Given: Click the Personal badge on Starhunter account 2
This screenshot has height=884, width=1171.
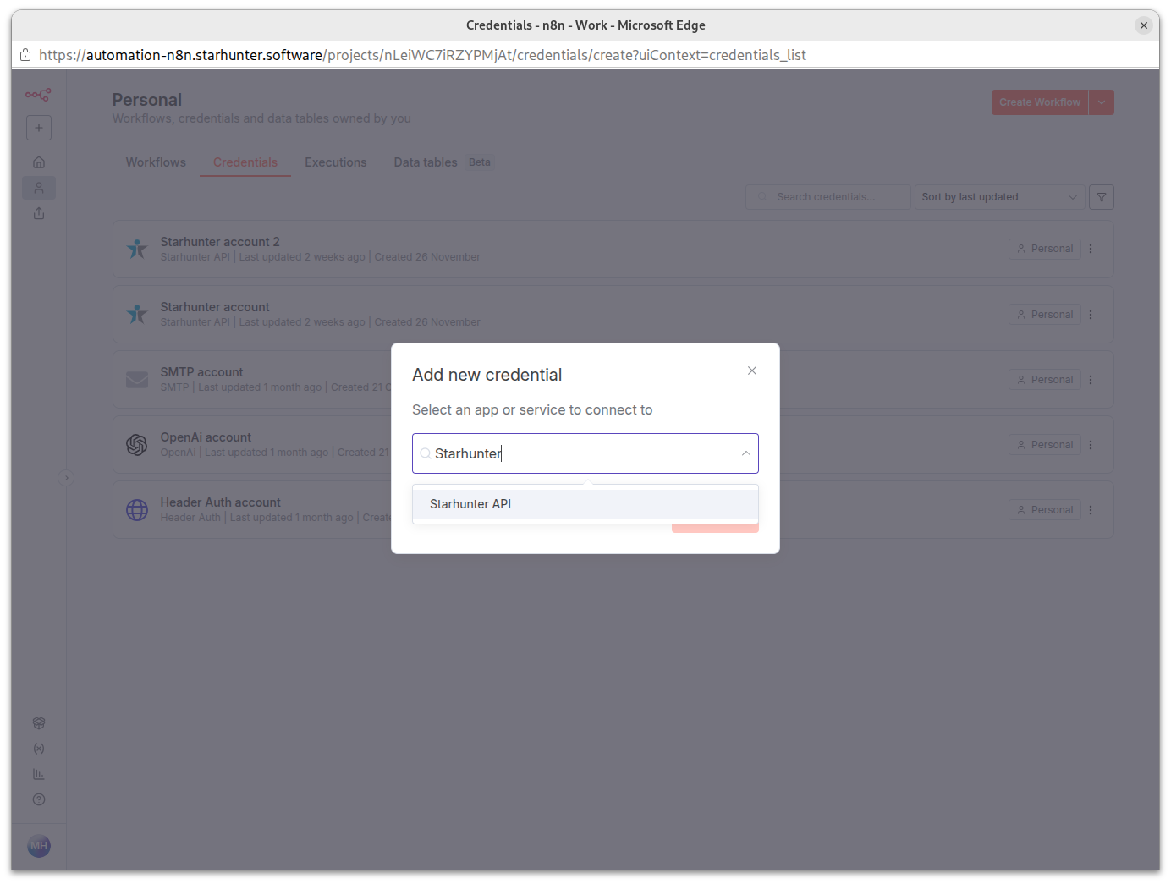Looking at the screenshot, I should tap(1045, 249).
